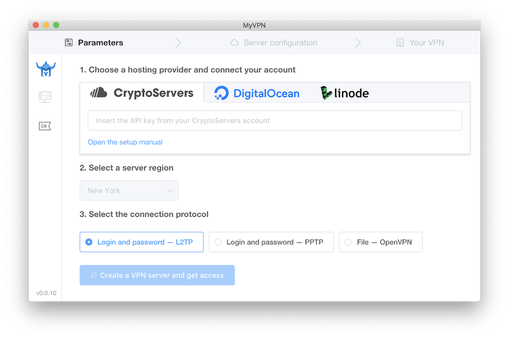The height and width of the screenshot is (339, 509).
Task: Click the chevron after Server configuration
Action: [357, 42]
